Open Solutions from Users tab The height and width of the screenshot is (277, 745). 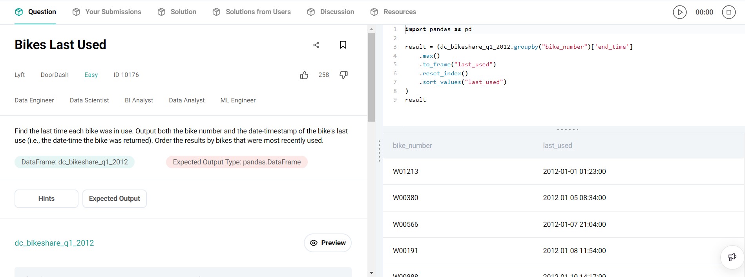(258, 12)
